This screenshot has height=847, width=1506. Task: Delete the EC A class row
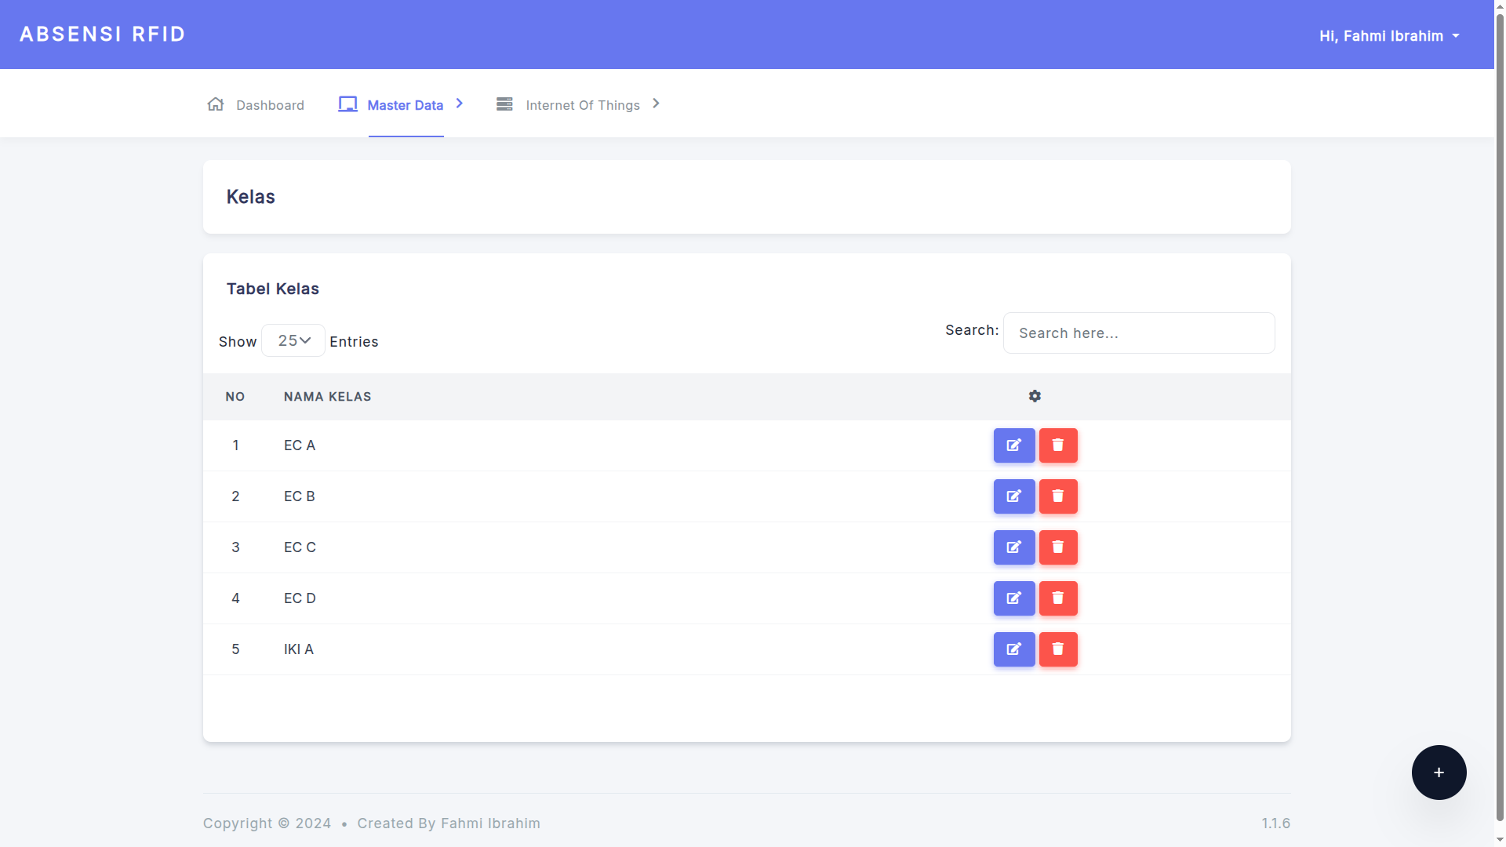(1058, 445)
